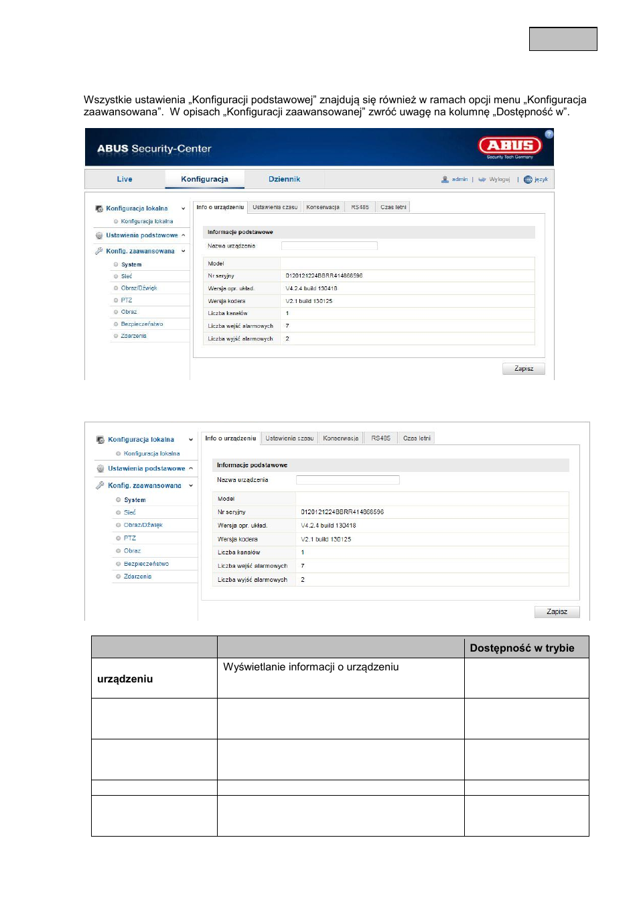The image size is (639, 905).
Task: Select Sieć in the lower screenshot's sidebar
Action: point(129,512)
